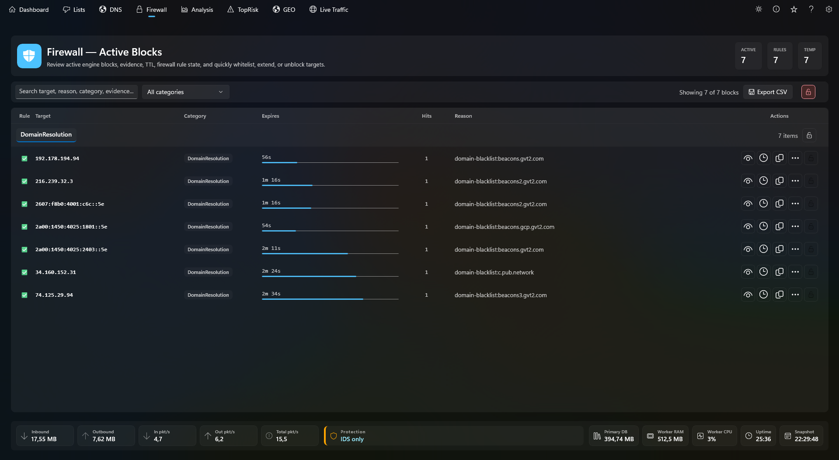The image size is (839, 460).
Task: Click the Worker CPU status icon
Action: [x=700, y=436]
